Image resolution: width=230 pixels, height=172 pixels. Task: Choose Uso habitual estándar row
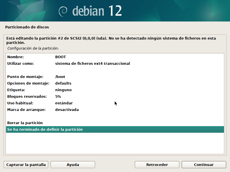click(115, 103)
